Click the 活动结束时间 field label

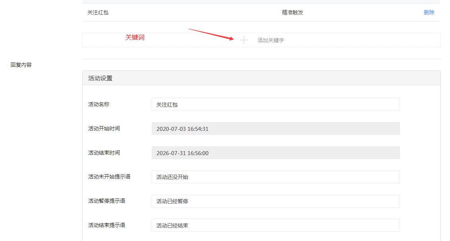tap(104, 153)
